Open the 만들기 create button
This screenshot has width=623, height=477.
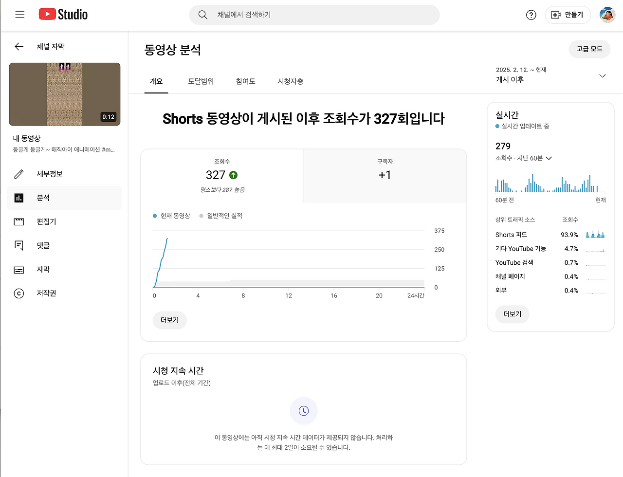[x=568, y=15]
